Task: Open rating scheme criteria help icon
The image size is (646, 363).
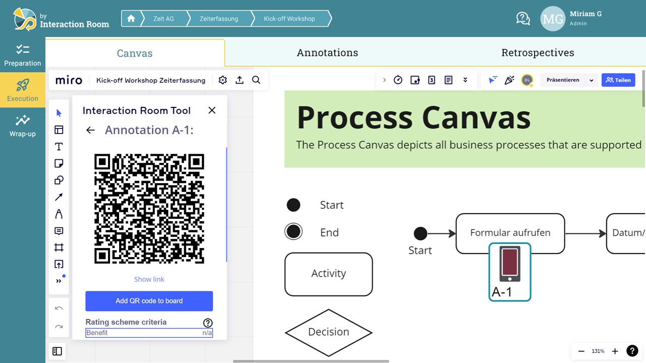Action: pyautogui.click(x=208, y=323)
